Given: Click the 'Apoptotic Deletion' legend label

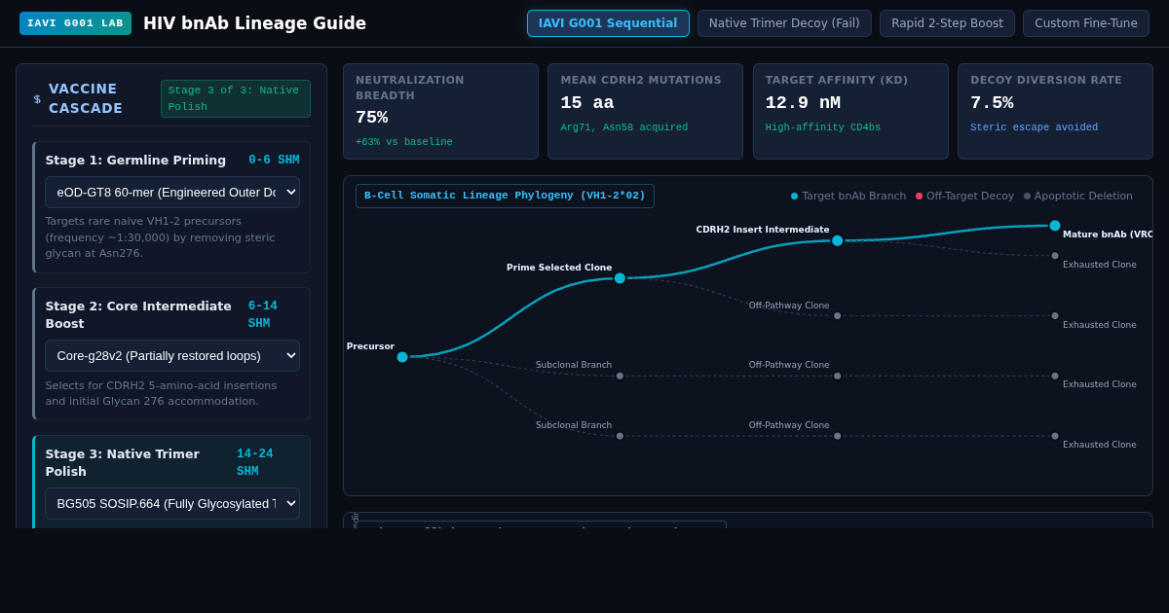Looking at the screenshot, I should click(x=1083, y=197).
